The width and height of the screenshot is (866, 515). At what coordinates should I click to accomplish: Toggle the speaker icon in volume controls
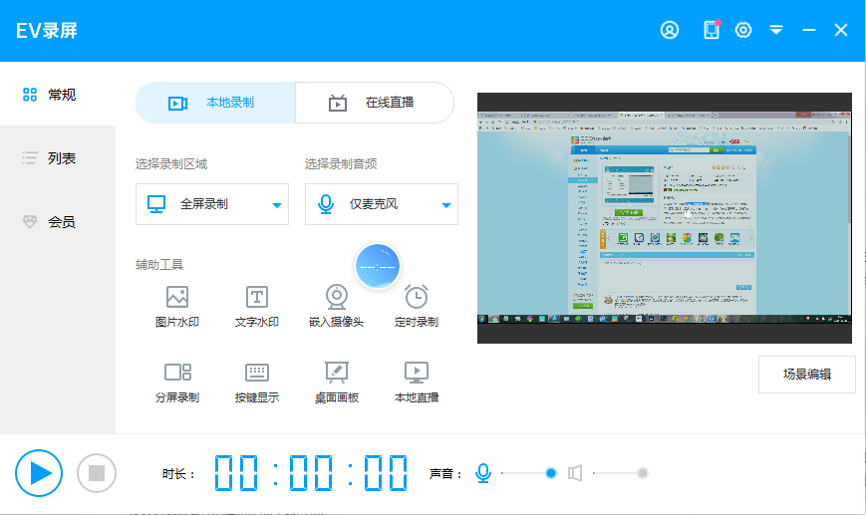[575, 473]
